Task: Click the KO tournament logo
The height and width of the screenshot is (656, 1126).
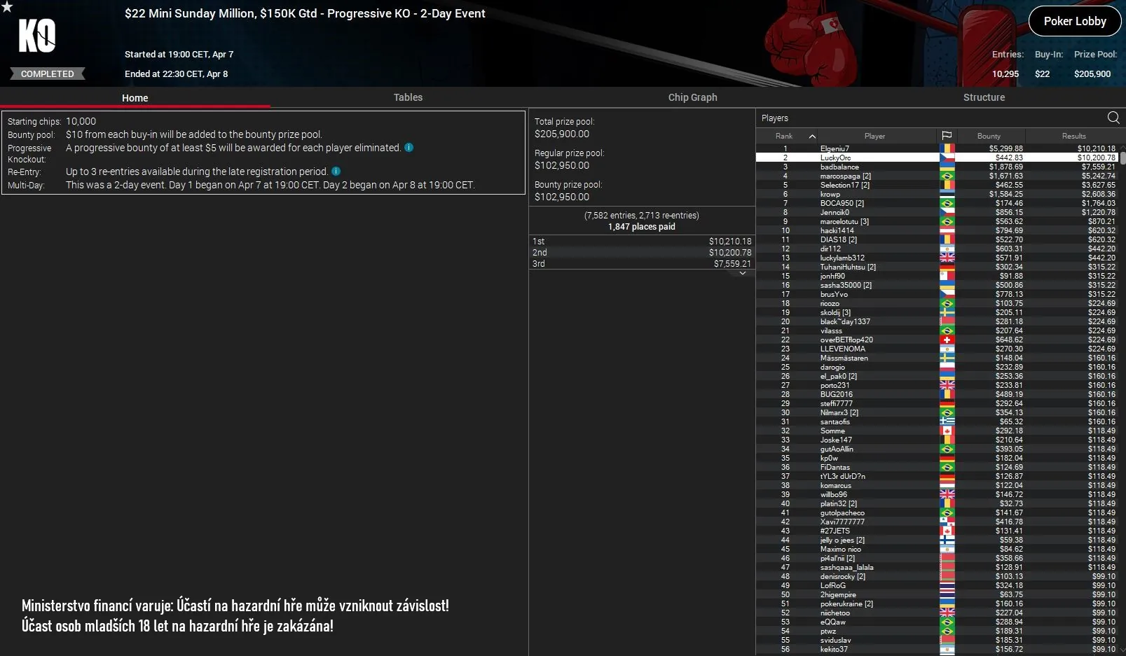Action: [x=36, y=36]
